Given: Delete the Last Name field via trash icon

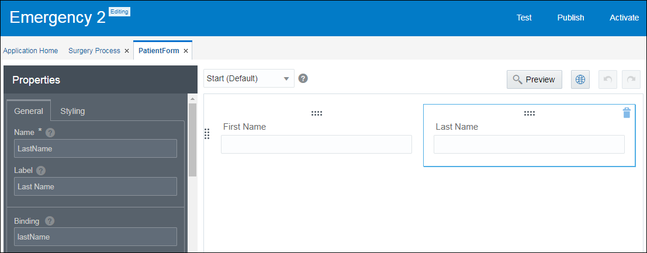Looking at the screenshot, I should click(x=627, y=113).
